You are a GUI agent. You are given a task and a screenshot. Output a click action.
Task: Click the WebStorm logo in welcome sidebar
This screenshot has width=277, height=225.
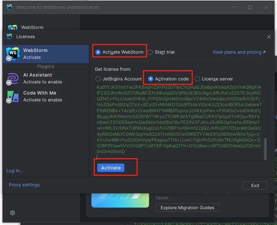[12, 28]
